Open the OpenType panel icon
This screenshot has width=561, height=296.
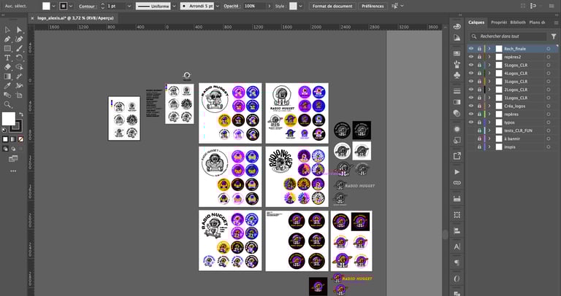pyautogui.click(x=457, y=279)
